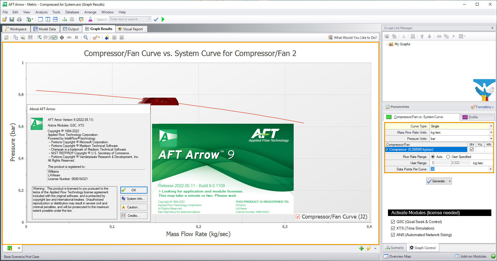Expand graph tab list arrow at bottom
The height and width of the screenshot is (261, 497).
pyautogui.click(x=375, y=249)
